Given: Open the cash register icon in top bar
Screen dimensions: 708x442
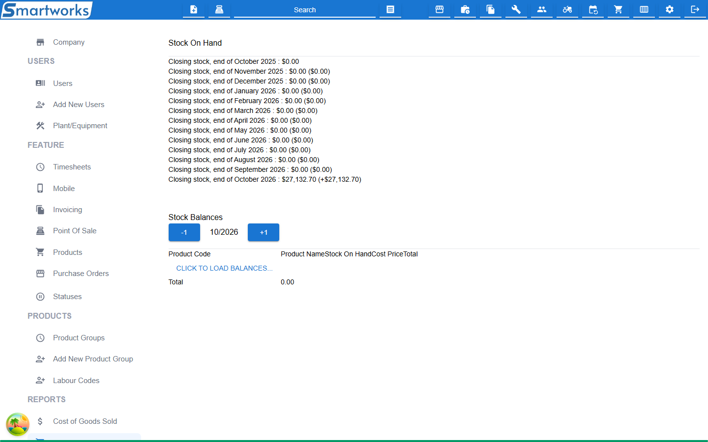Looking at the screenshot, I should (219, 9).
